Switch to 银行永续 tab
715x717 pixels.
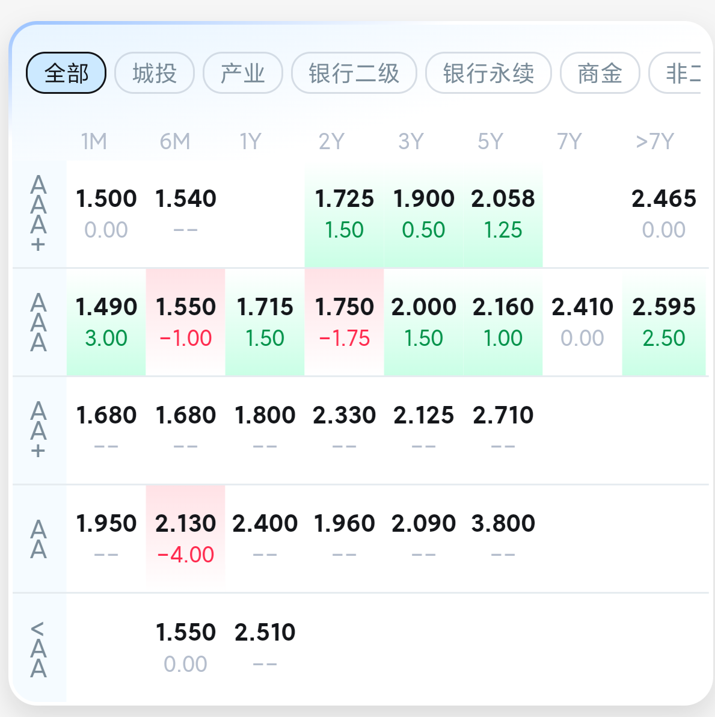point(488,73)
